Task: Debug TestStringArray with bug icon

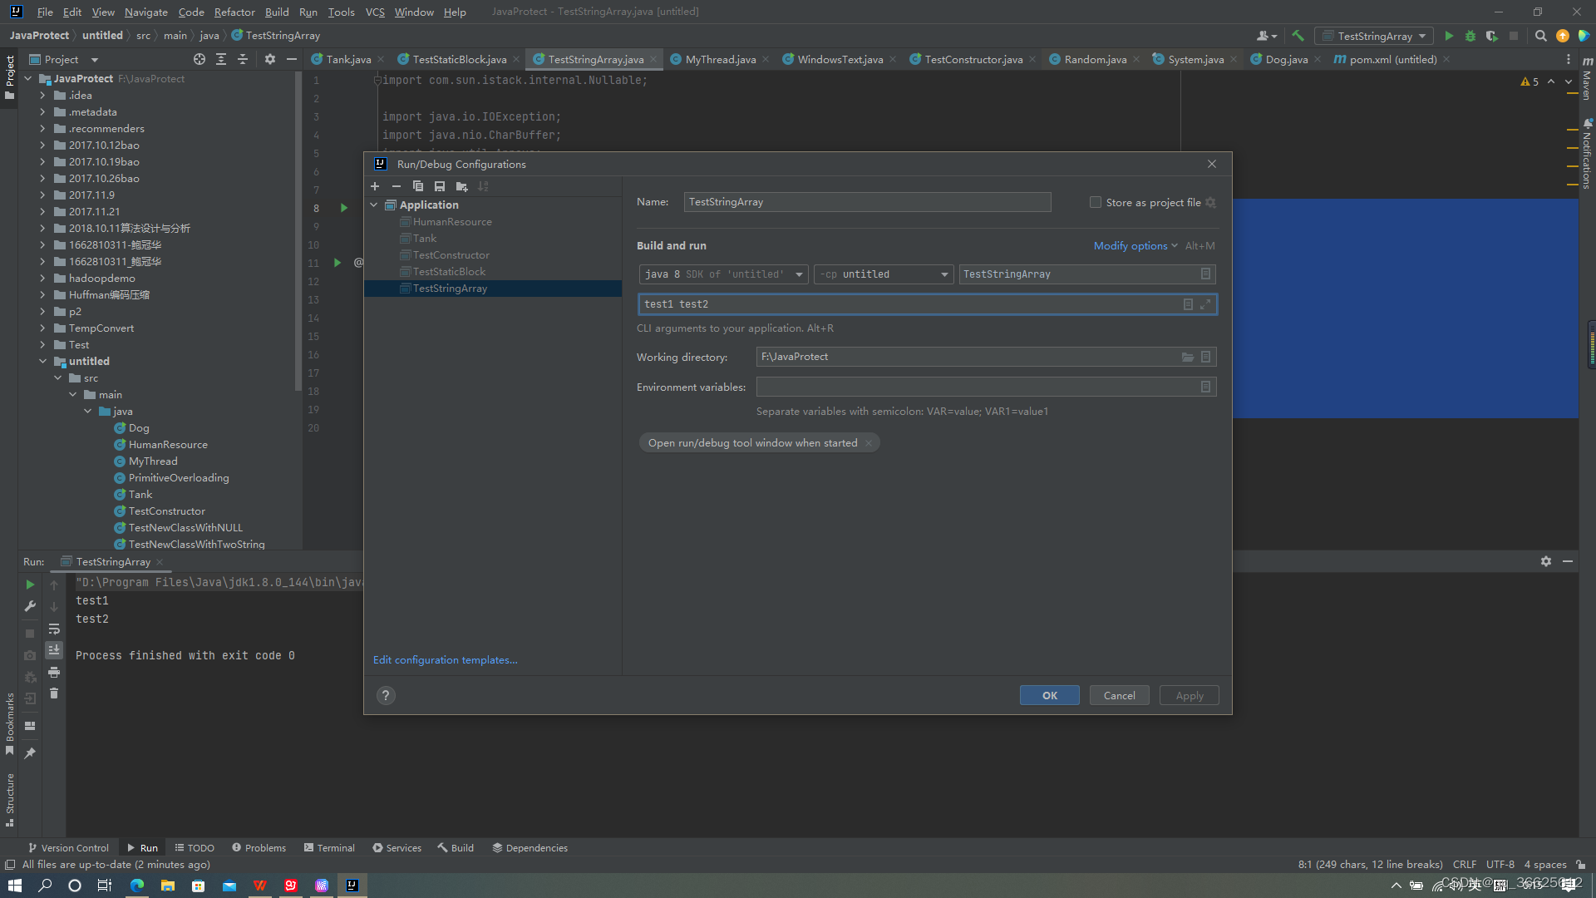Action: 1470,36
